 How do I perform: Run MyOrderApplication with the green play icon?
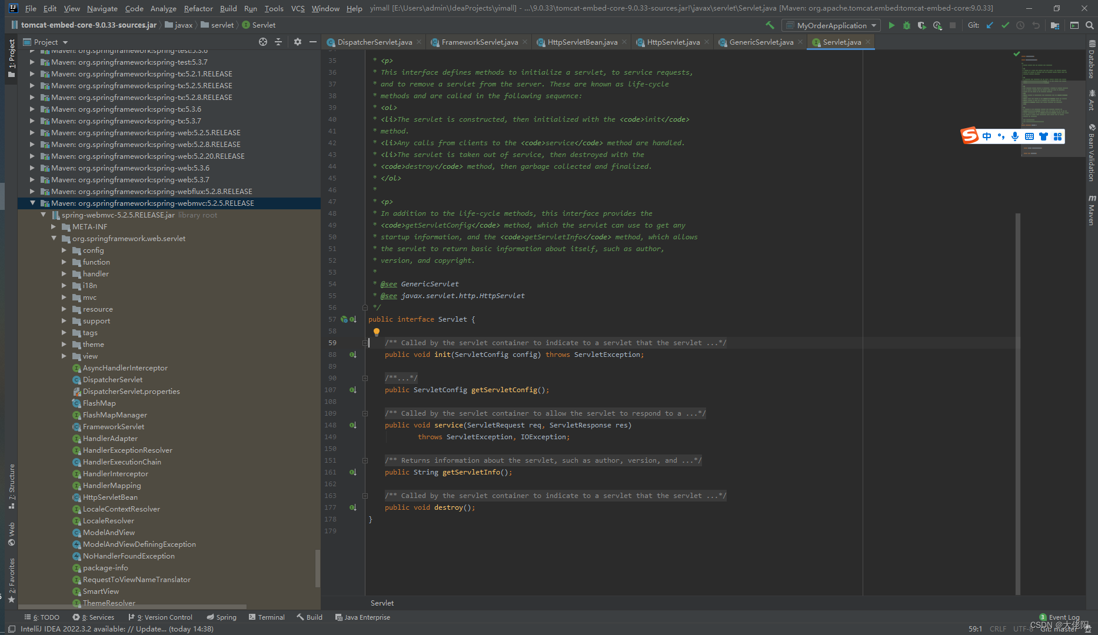(x=891, y=25)
